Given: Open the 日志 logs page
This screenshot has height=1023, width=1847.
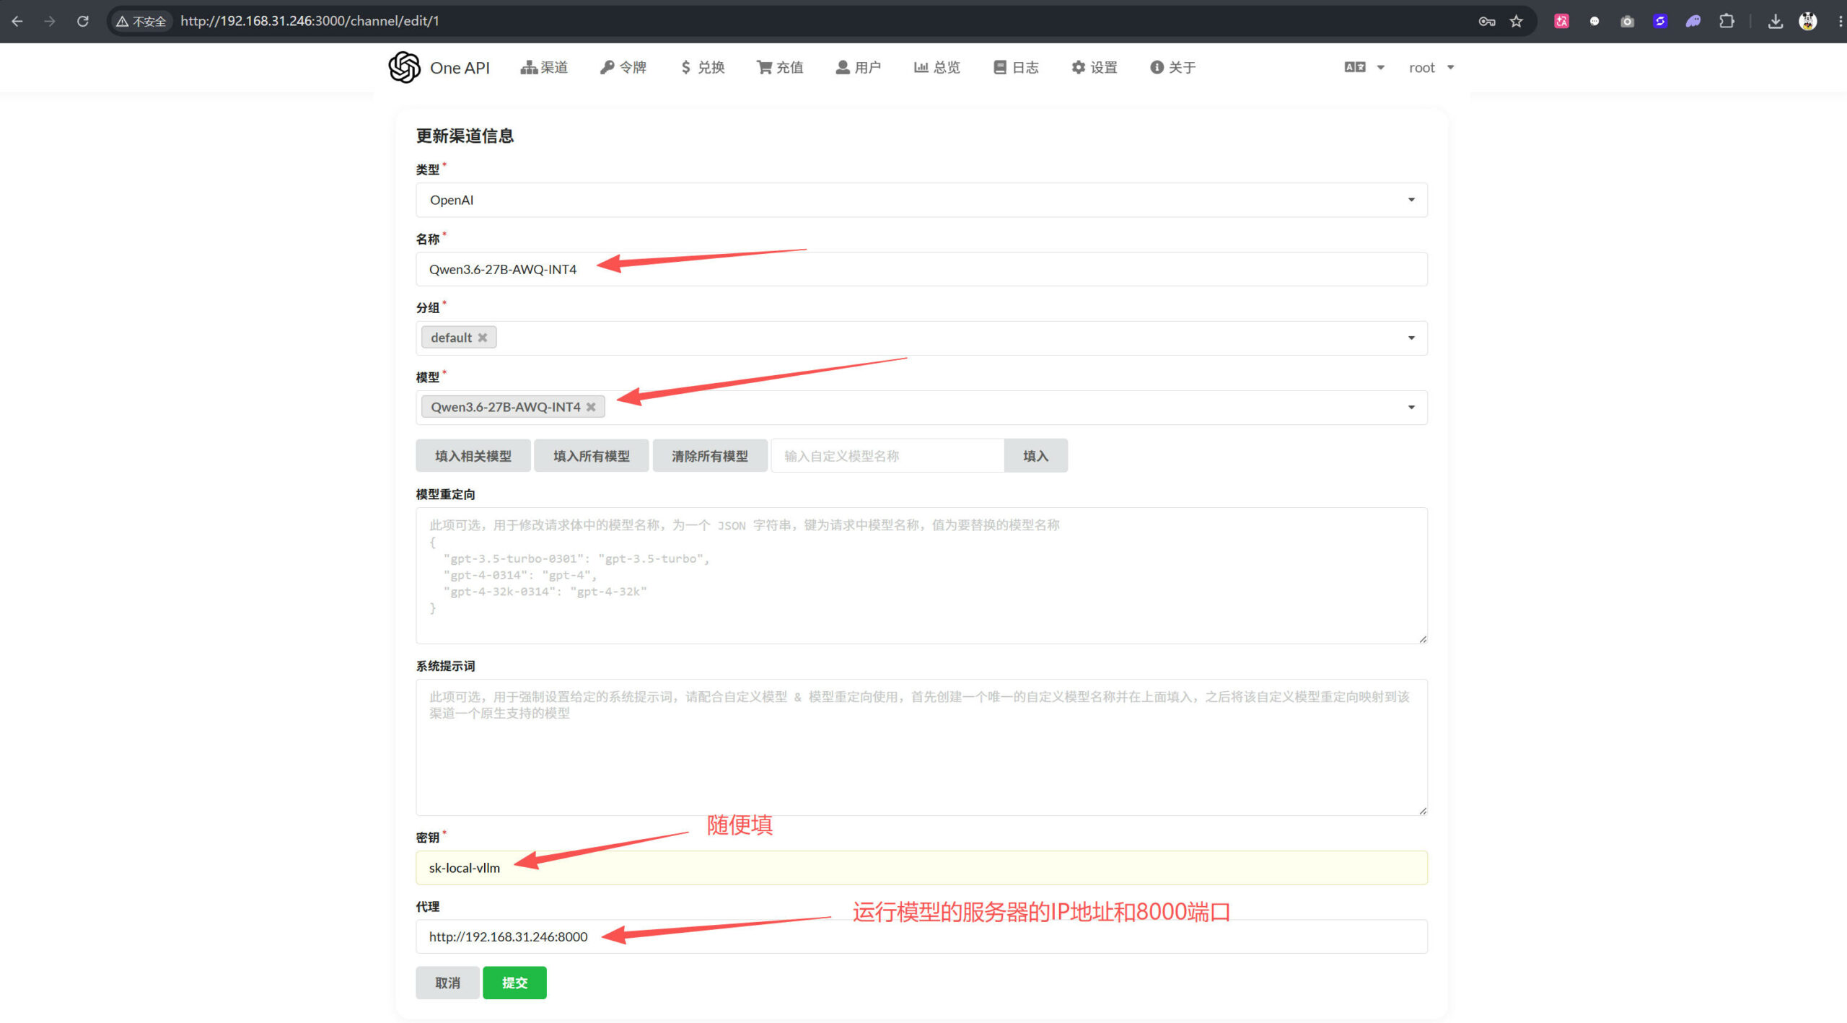Looking at the screenshot, I should point(1015,67).
